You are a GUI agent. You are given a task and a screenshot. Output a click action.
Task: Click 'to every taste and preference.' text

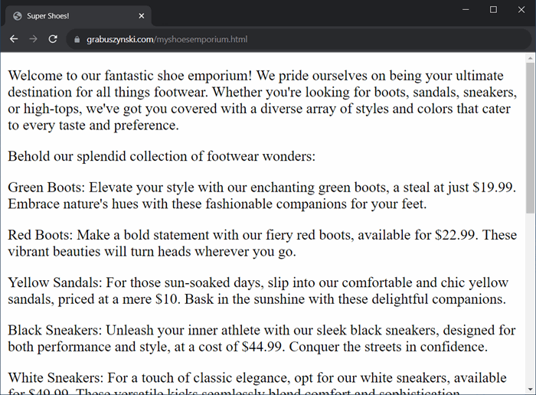pyautogui.click(x=93, y=126)
